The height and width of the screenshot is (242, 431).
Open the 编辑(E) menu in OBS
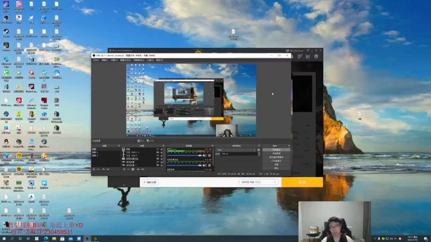[x=105, y=60]
